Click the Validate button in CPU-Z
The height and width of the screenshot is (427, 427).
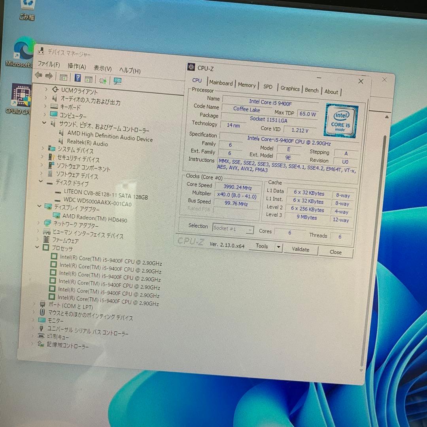[x=301, y=249]
